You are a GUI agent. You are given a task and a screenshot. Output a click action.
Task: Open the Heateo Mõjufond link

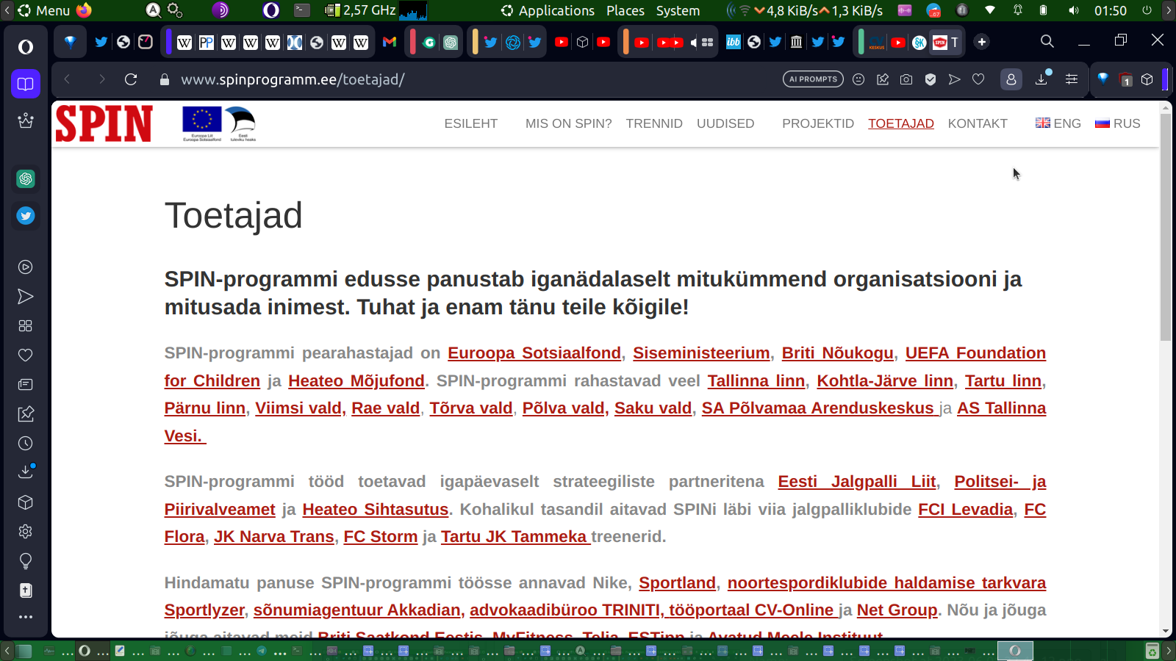coord(356,381)
